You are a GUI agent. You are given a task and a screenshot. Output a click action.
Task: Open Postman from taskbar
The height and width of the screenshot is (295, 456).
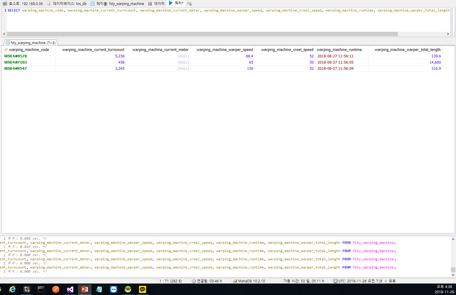[x=56, y=289]
